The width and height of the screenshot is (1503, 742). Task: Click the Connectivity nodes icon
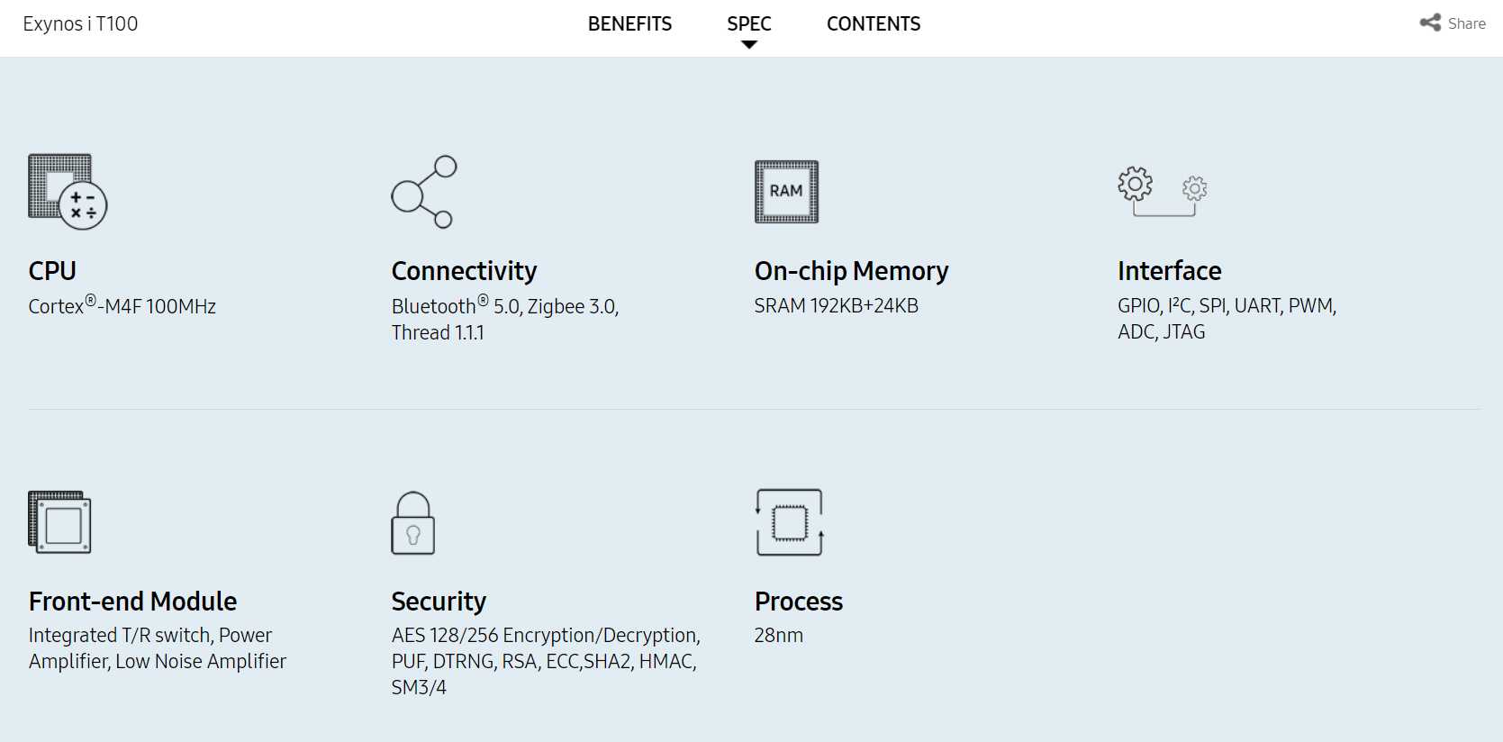tap(424, 192)
